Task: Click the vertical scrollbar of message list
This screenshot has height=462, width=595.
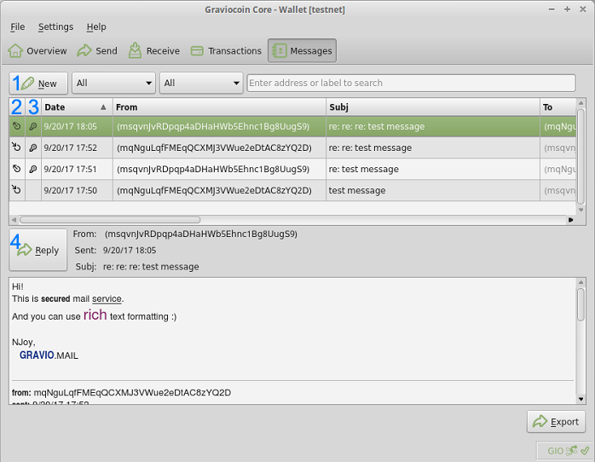Action: [581, 156]
